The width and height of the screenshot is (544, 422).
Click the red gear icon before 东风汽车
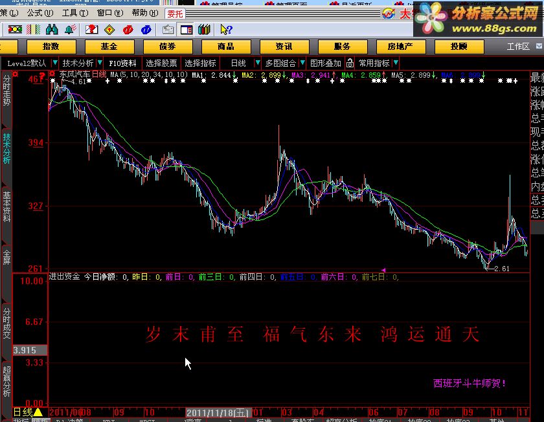[x=52, y=74]
